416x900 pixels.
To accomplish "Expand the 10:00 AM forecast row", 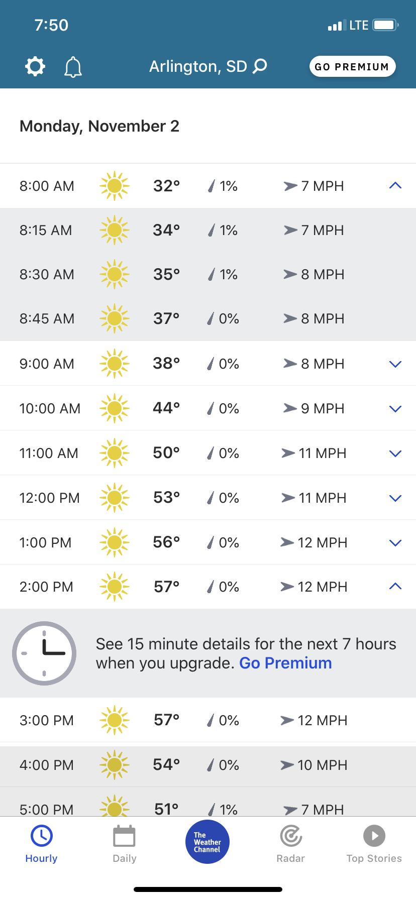I will [395, 409].
